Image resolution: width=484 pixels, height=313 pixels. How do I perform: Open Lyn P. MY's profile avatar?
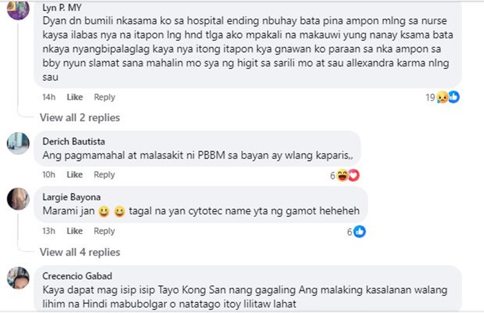click(x=18, y=10)
